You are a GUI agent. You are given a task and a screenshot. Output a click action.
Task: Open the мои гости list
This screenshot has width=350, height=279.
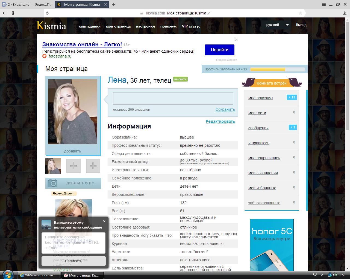point(257,113)
